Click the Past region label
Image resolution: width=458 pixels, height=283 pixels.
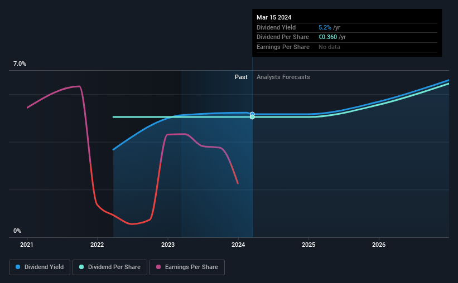click(x=241, y=77)
